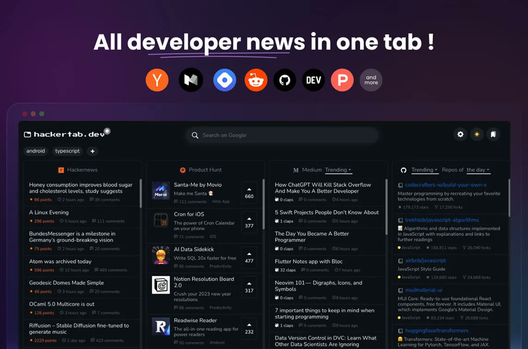The height and width of the screenshot is (349, 528).
Task: Add a new tag with the plus button
Action: pos(93,151)
